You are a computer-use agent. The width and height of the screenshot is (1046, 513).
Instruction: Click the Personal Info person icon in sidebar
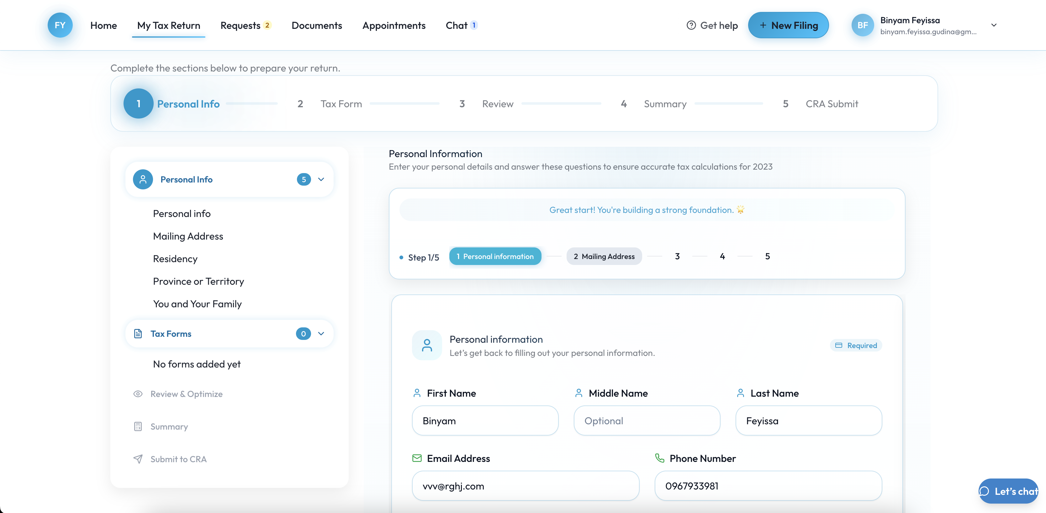(143, 179)
